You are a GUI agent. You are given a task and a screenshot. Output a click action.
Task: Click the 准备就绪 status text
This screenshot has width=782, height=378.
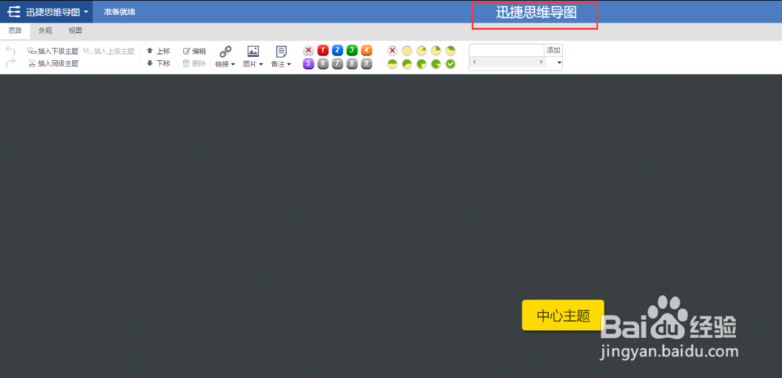click(119, 12)
